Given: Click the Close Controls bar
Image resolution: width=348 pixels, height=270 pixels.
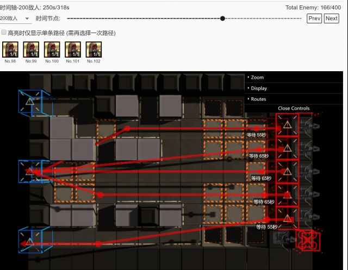Looking at the screenshot, I should point(294,108).
